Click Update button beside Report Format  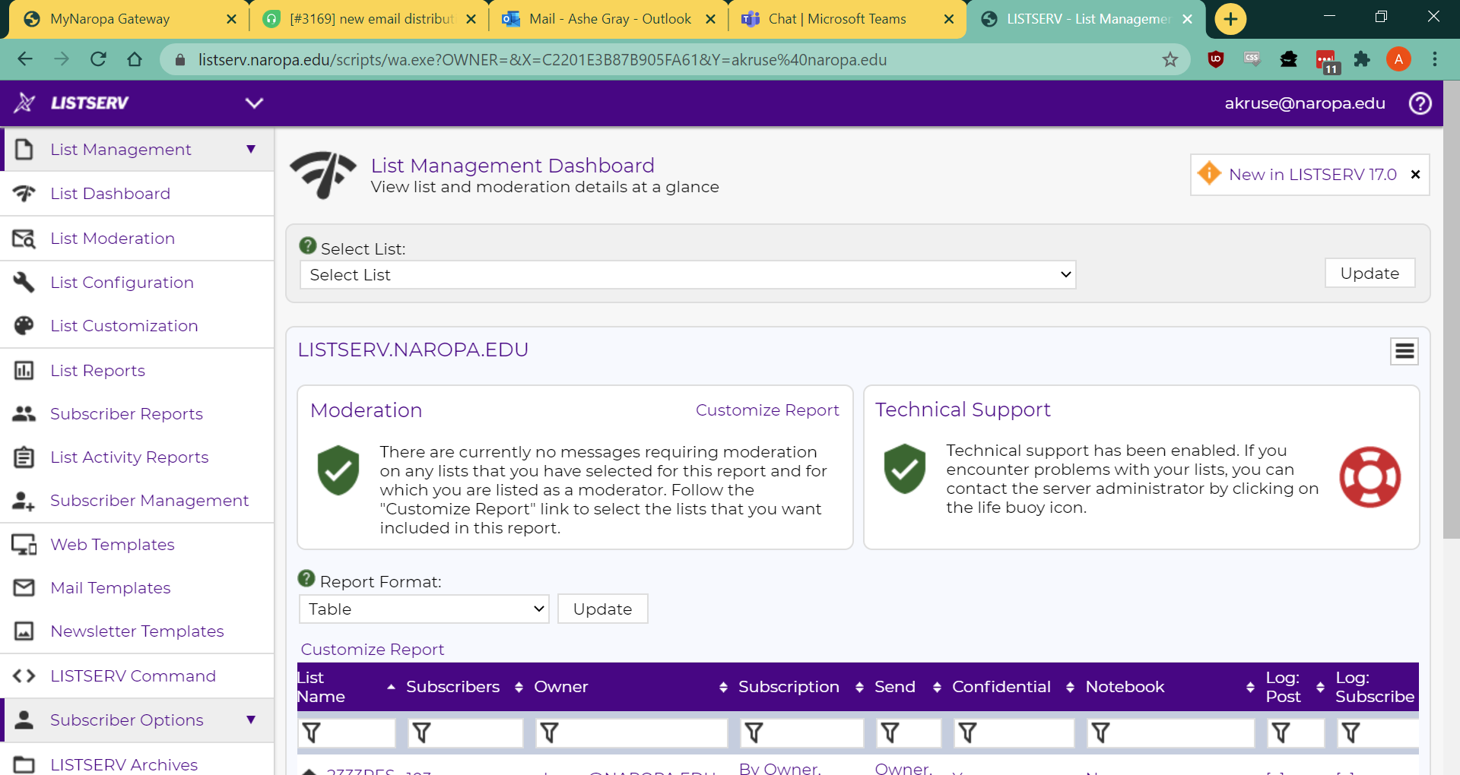(602, 609)
